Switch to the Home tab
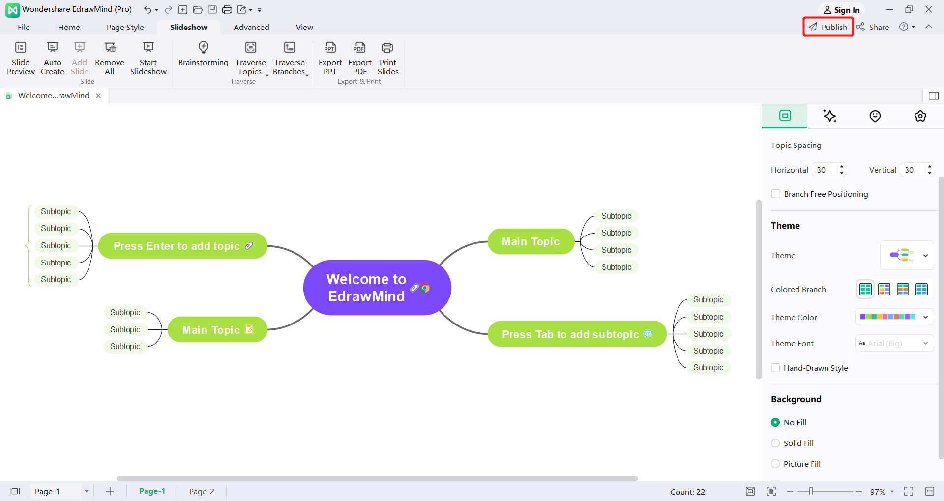 pyautogui.click(x=69, y=27)
